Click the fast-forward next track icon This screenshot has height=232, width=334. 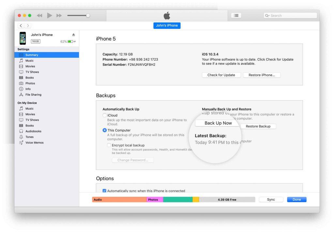[x=59, y=15]
